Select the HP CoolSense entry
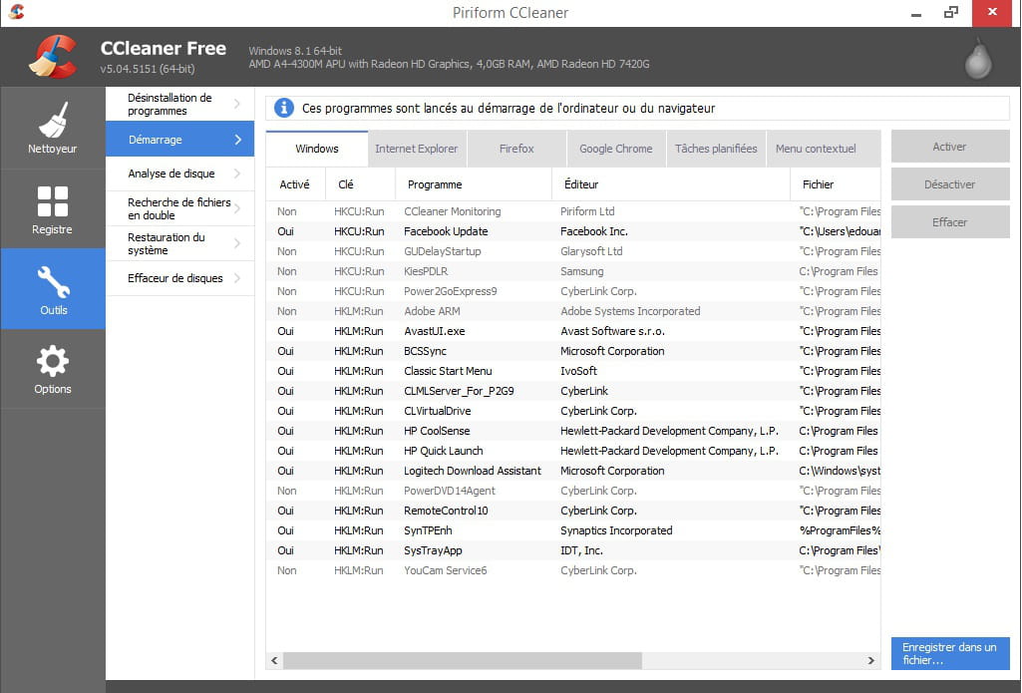 coord(573,431)
